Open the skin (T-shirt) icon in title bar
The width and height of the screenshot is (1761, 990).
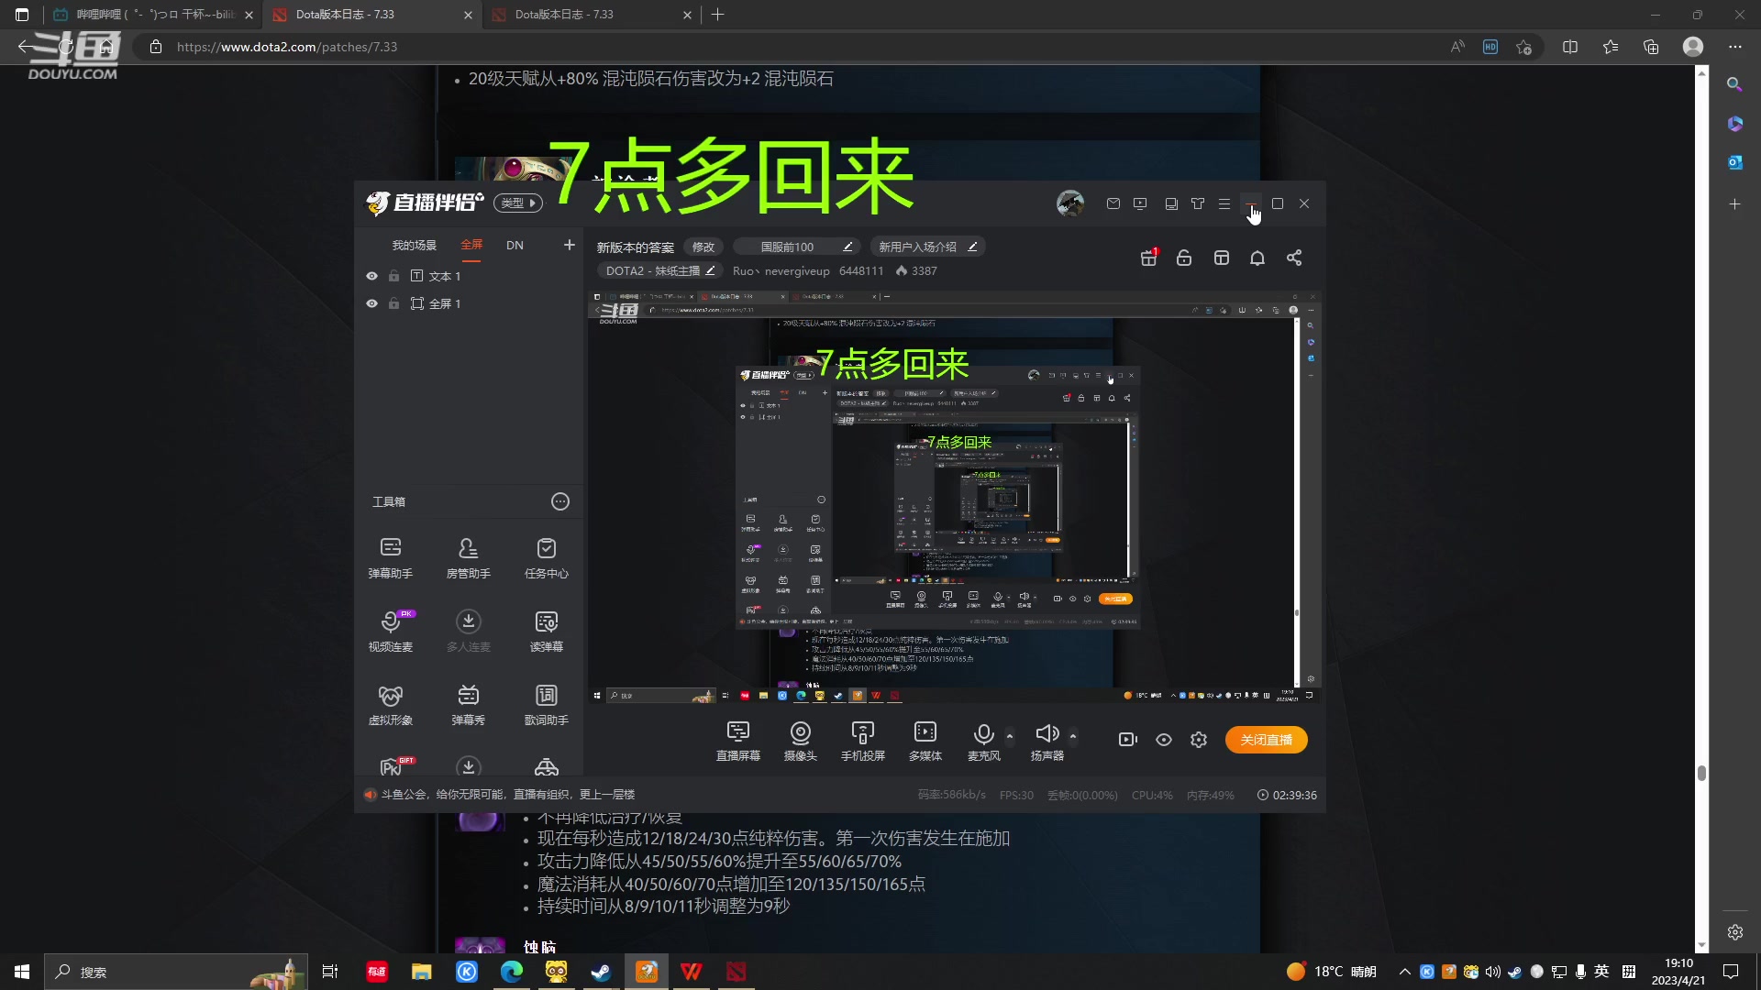pos(1198,203)
